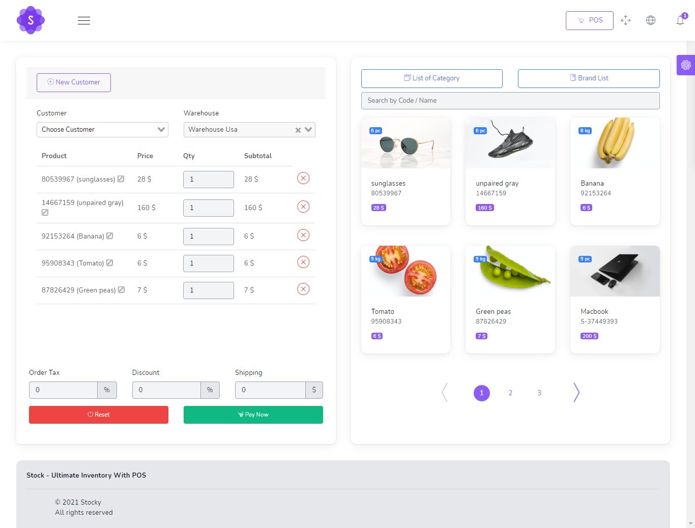Click the next page arrow below the products
This screenshot has width=695, height=528.
[576, 392]
